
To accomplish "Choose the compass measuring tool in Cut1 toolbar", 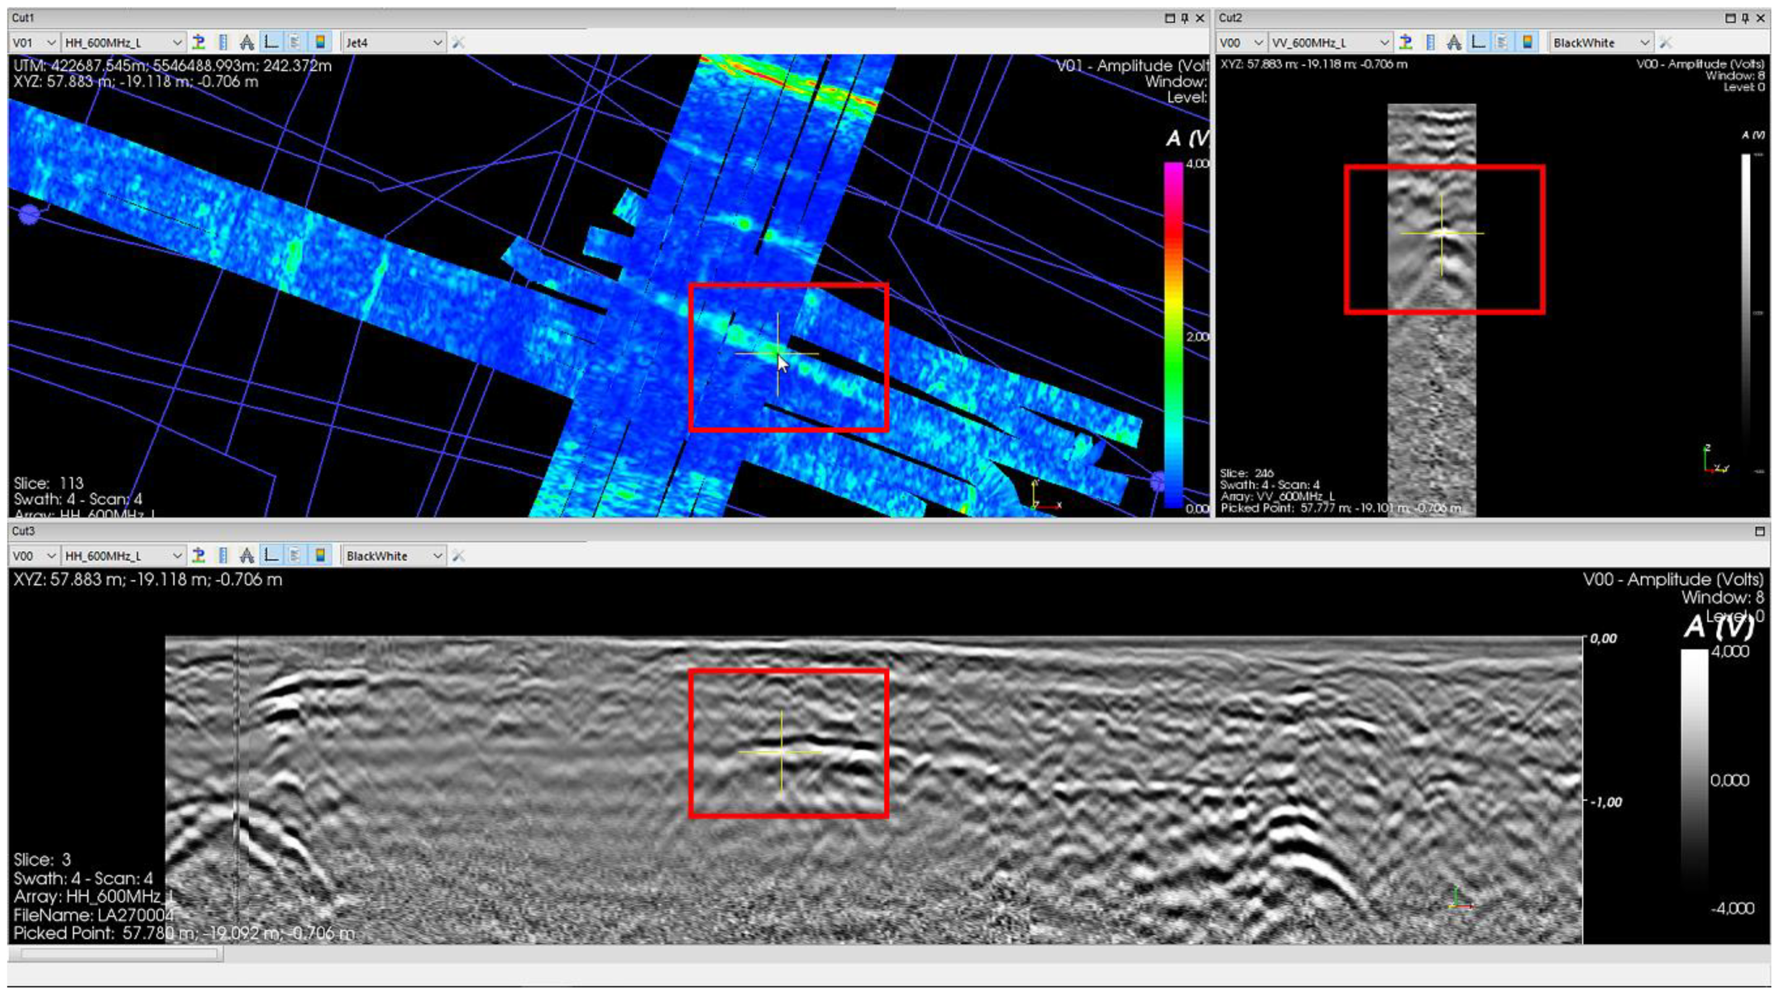I will 247,42.
